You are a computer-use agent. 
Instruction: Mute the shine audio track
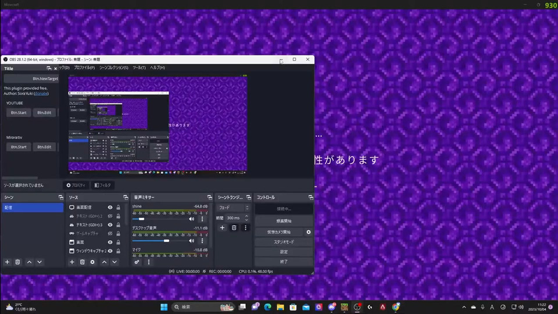pyautogui.click(x=192, y=219)
